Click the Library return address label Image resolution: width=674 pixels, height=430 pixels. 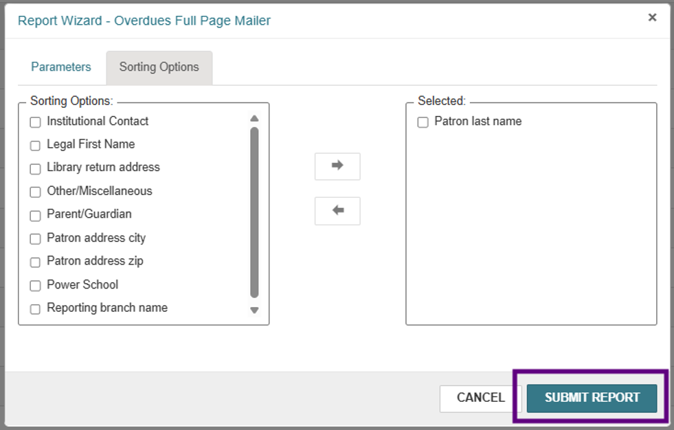tap(103, 167)
